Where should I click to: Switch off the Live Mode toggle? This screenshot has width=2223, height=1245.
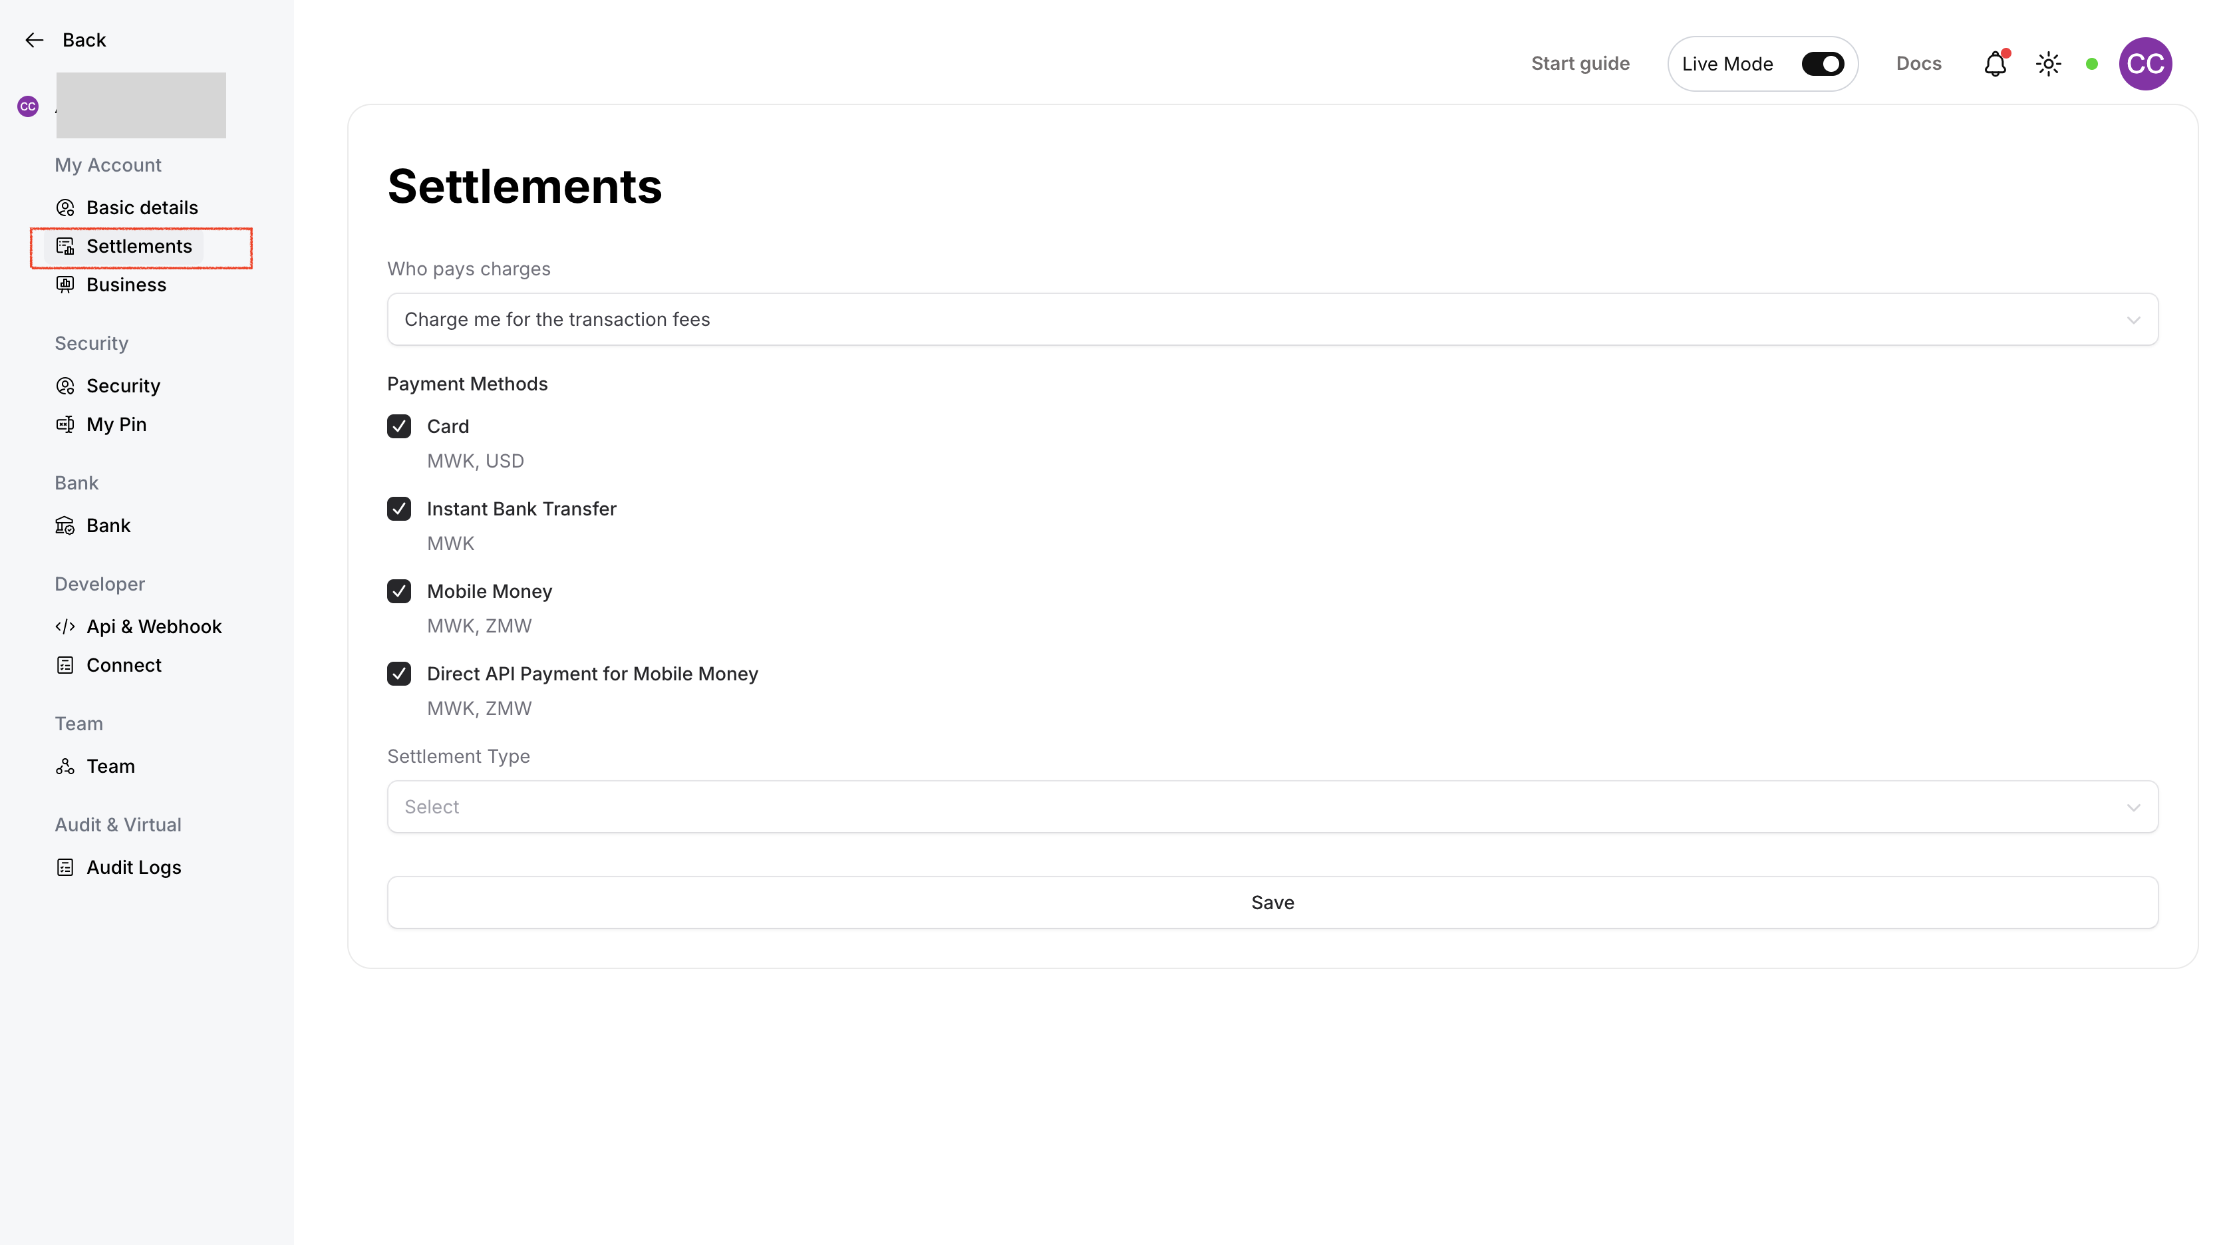(1822, 64)
